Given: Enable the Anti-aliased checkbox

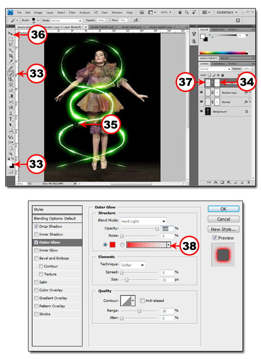Looking at the screenshot, I should coord(142,301).
